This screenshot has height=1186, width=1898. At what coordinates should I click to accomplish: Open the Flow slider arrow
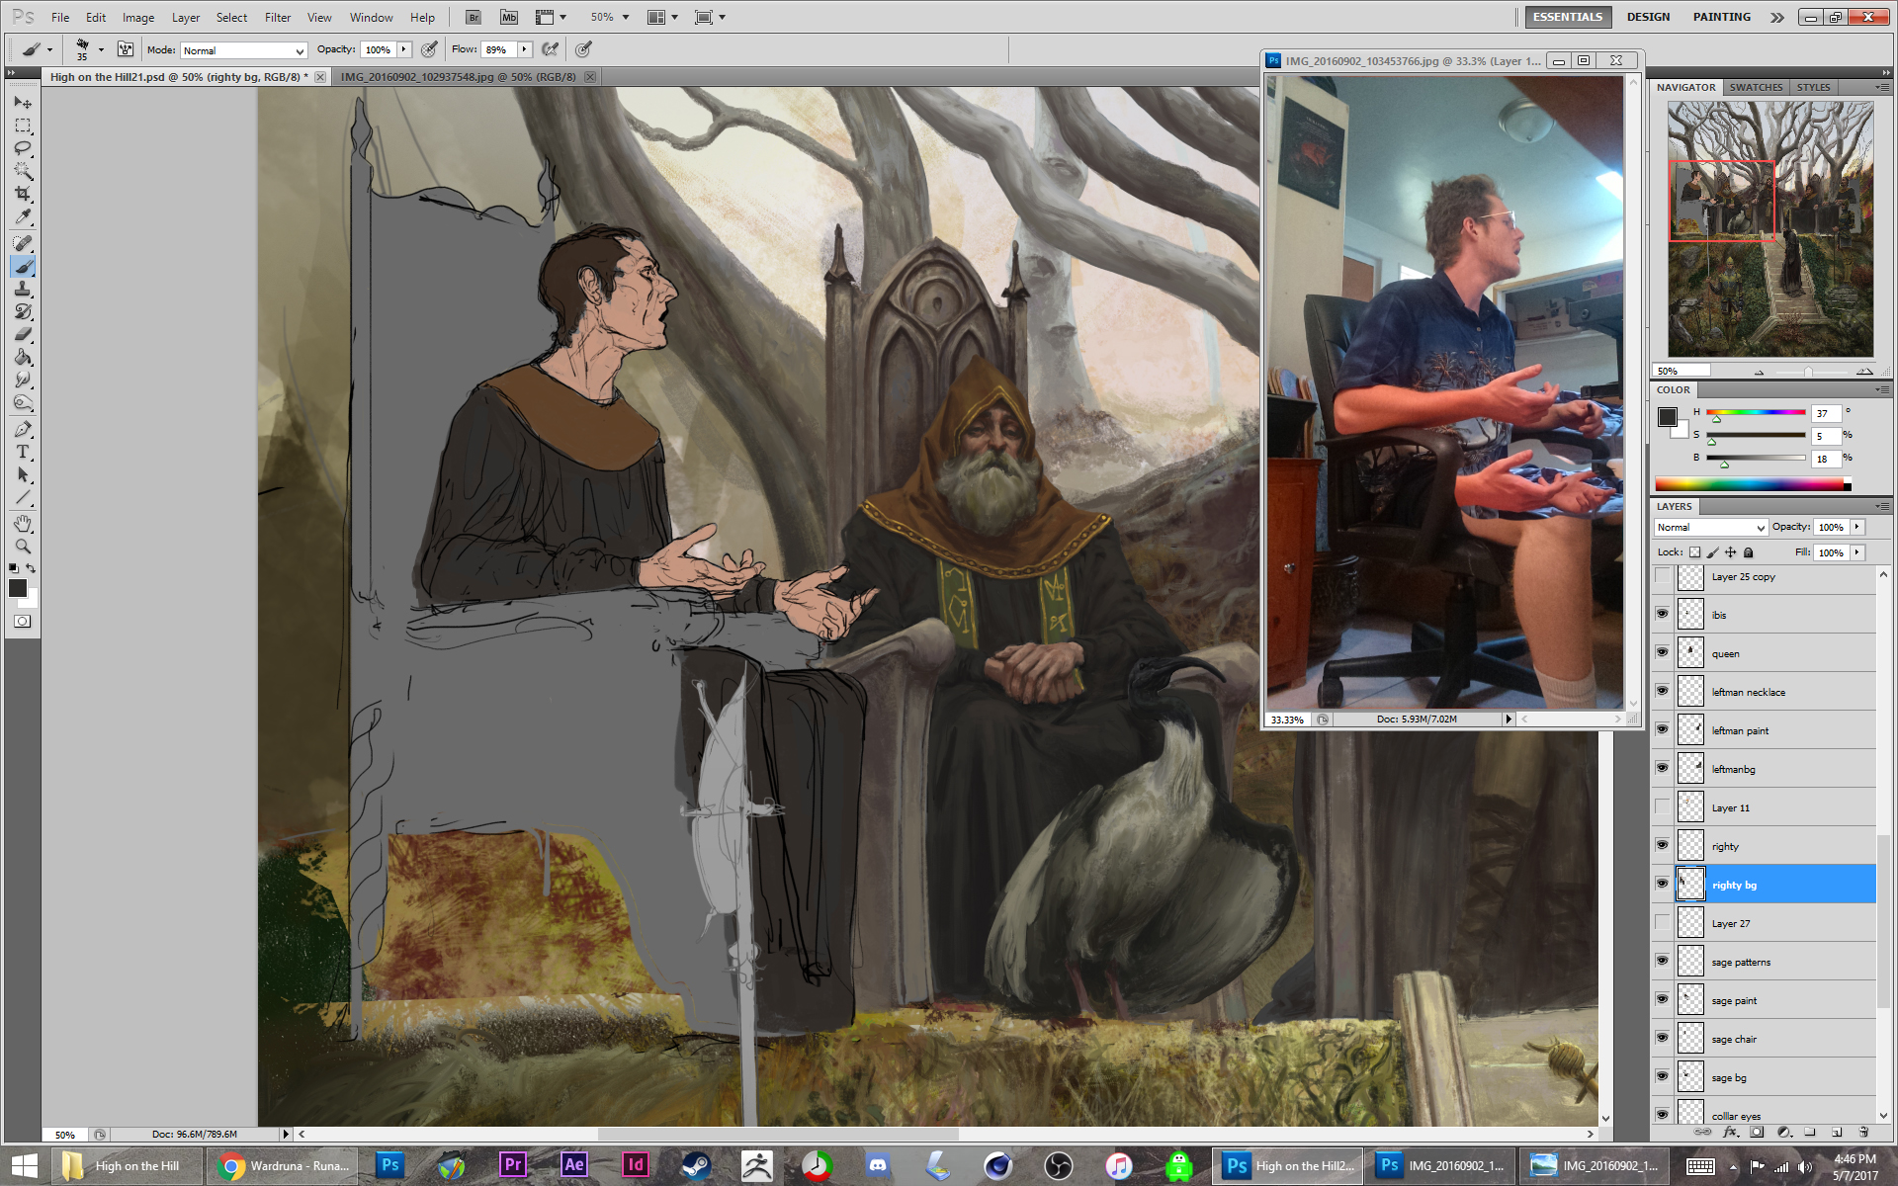coord(525,49)
